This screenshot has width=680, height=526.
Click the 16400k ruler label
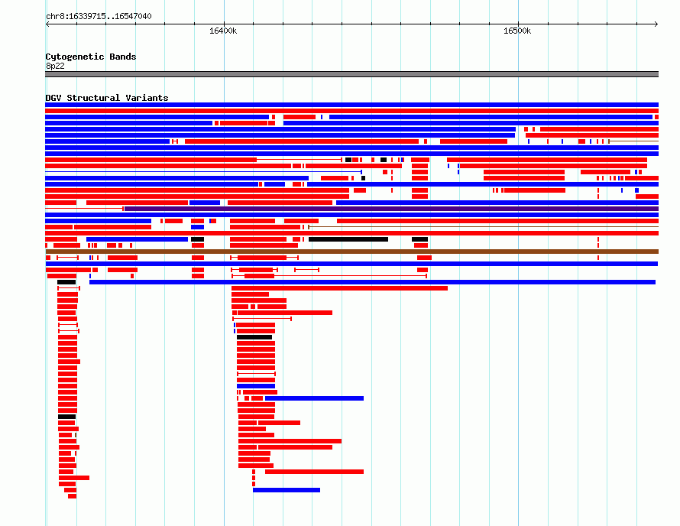(223, 31)
